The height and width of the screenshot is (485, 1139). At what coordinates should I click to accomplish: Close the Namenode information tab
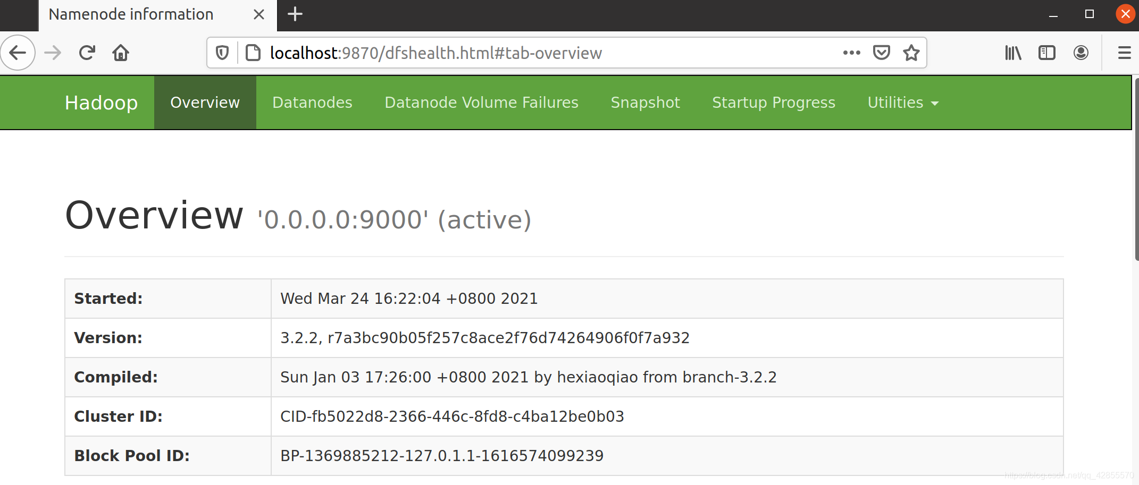click(259, 14)
